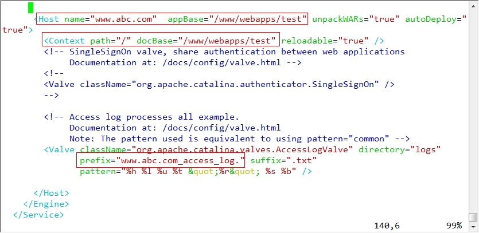Click the autoDeploy= attribute text

436,19
